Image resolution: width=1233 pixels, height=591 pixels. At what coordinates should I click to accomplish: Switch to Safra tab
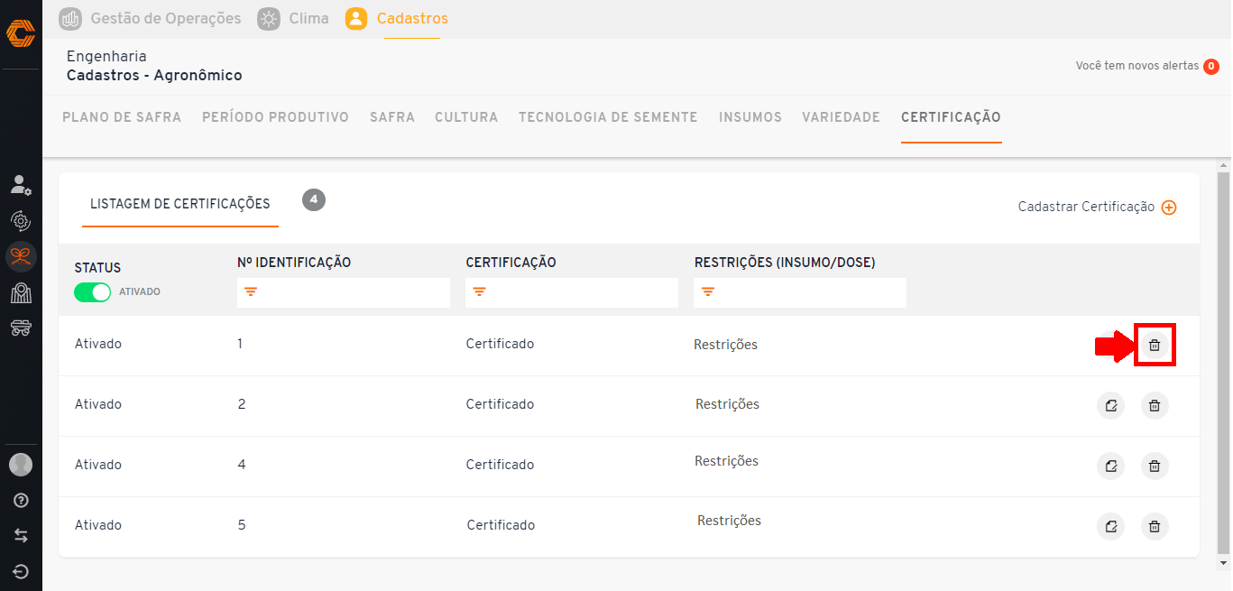point(392,117)
